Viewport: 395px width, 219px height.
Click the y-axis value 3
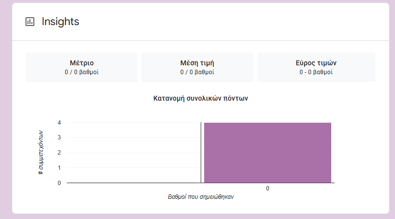(59, 137)
